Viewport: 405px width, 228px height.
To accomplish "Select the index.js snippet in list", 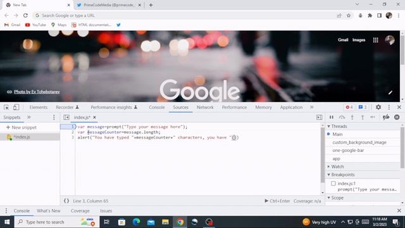I will [30, 137].
